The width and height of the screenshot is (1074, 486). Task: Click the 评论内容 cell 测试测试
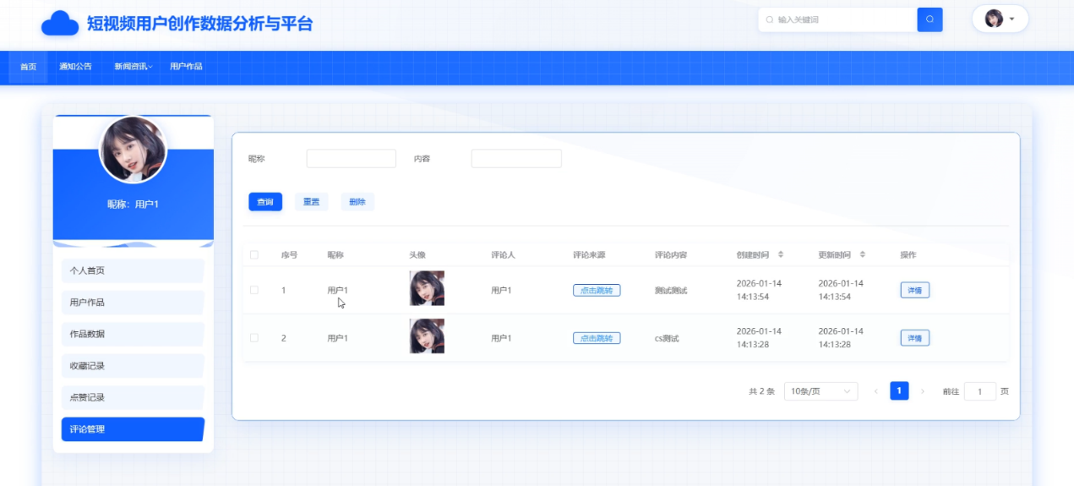pyautogui.click(x=671, y=290)
